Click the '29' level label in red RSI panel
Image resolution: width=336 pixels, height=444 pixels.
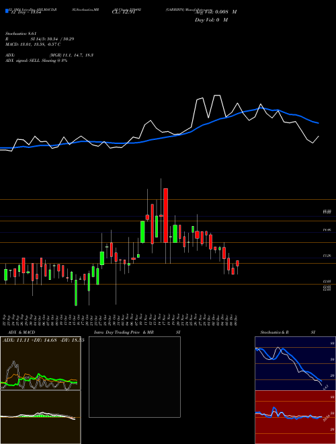[x=333, y=429]
